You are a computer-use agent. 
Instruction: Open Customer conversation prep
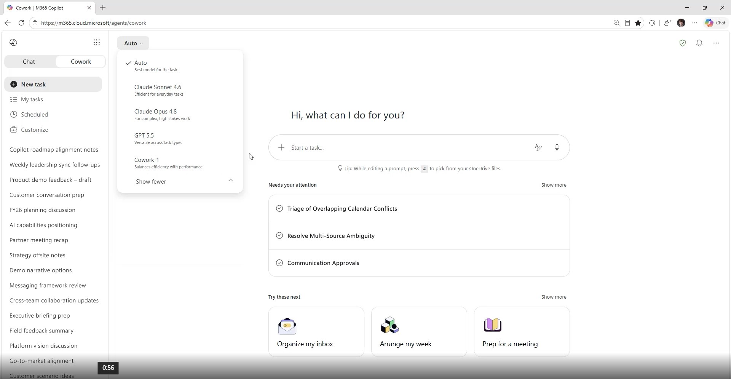point(47,195)
